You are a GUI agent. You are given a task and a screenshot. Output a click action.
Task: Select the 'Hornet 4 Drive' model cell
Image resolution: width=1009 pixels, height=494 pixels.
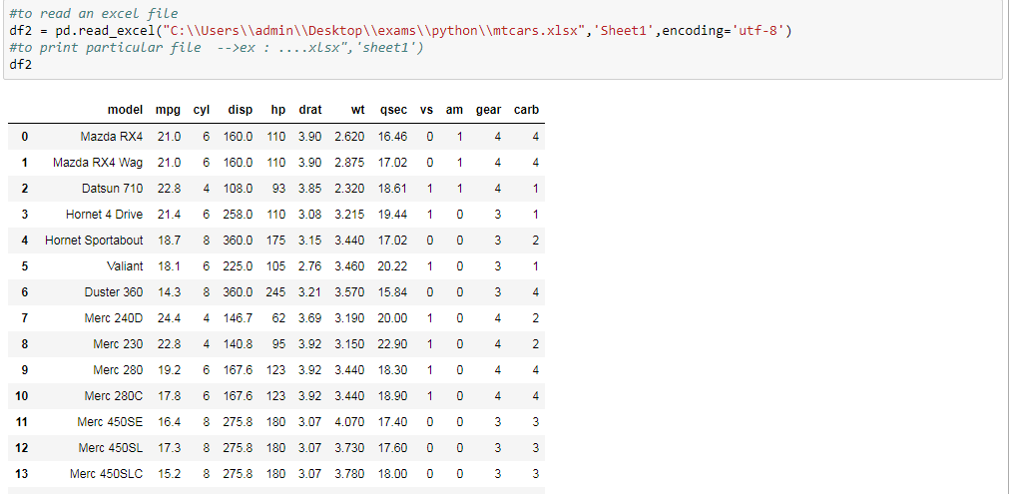[104, 215]
